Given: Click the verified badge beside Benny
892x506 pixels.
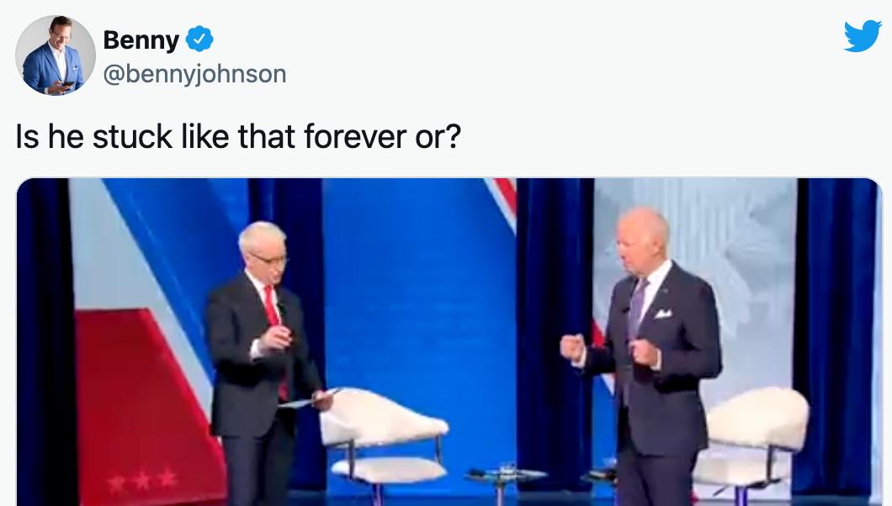Looking at the screenshot, I should (x=199, y=40).
